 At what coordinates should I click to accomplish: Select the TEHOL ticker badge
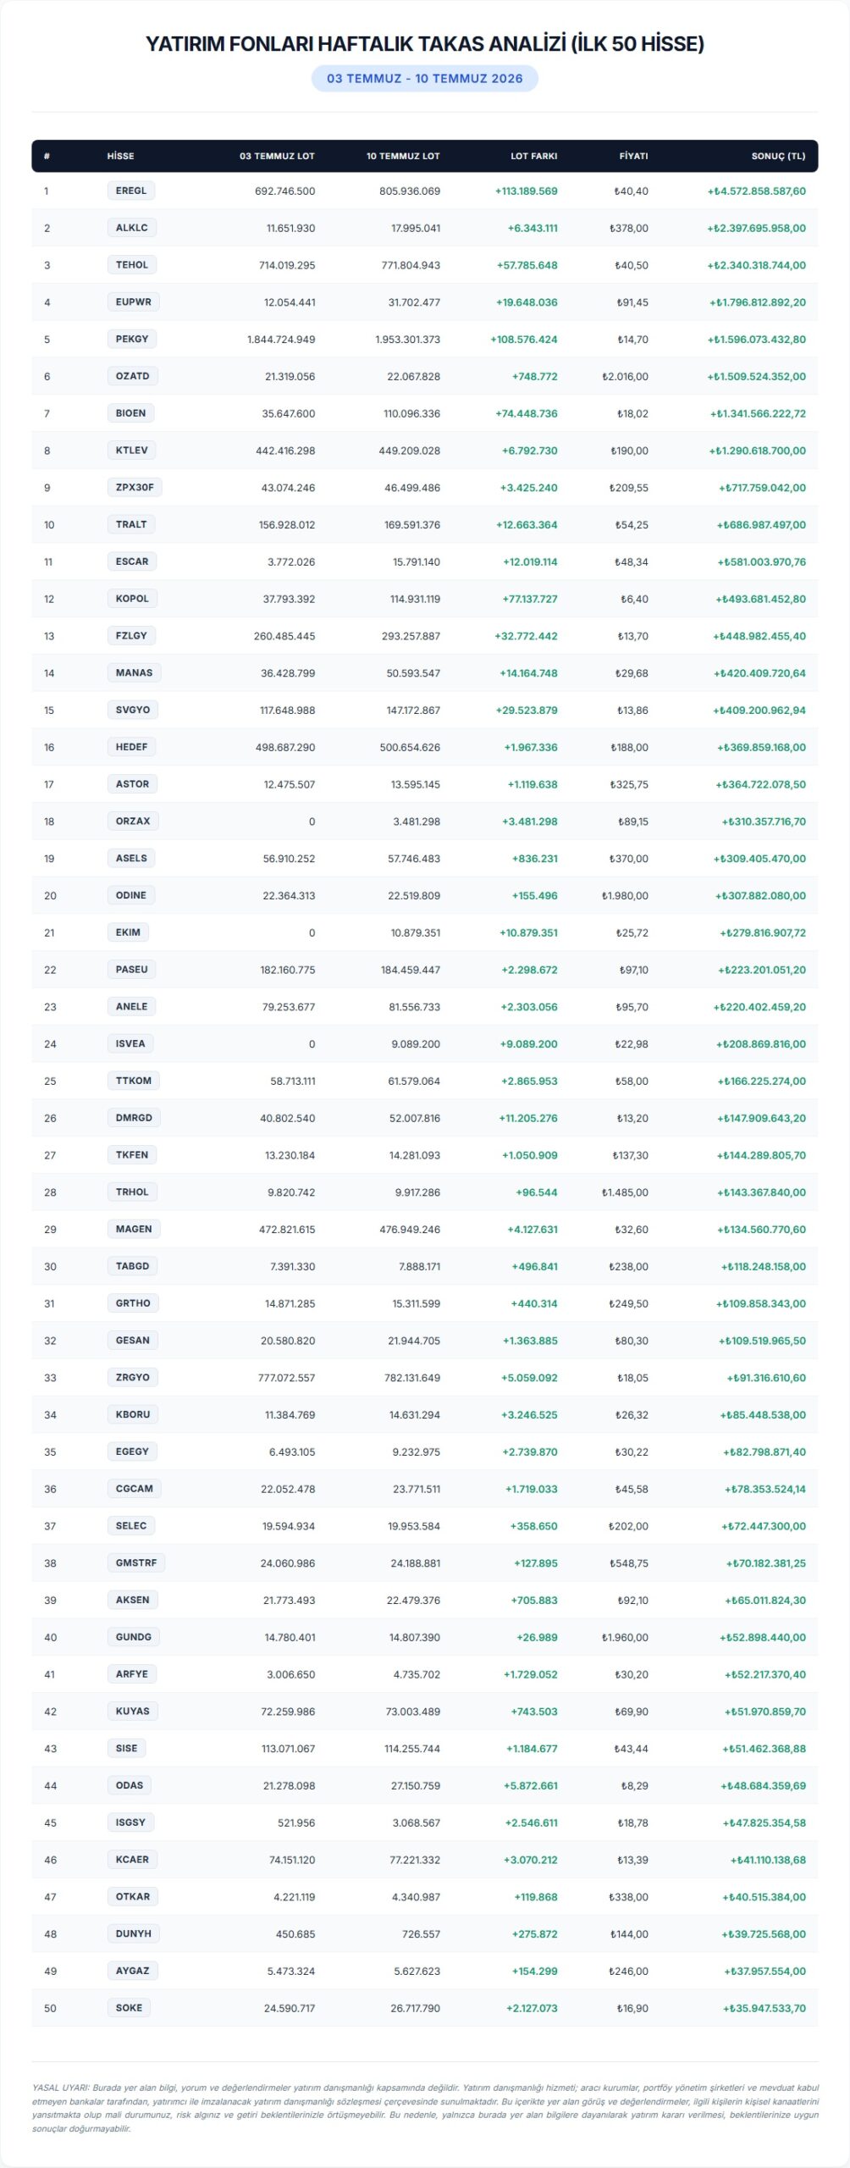coord(132,265)
